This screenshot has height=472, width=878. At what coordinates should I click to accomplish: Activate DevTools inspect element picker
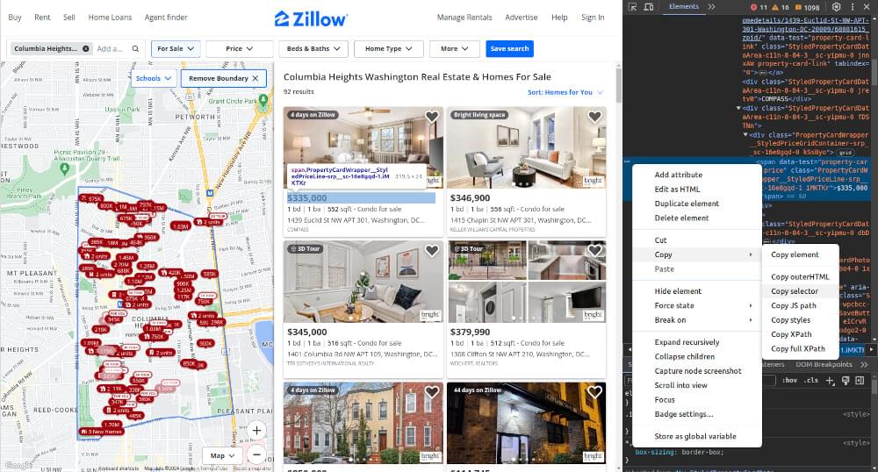tap(633, 7)
